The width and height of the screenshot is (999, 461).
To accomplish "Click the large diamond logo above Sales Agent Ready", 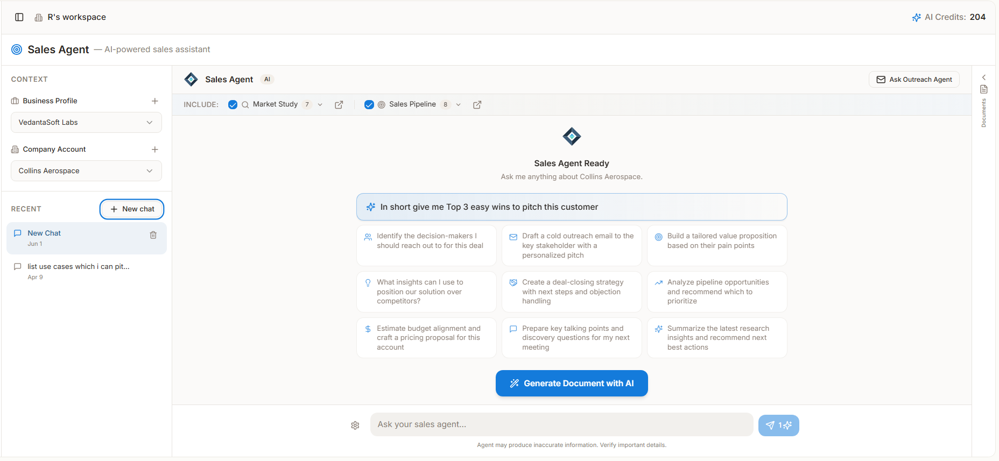I will coord(572,137).
